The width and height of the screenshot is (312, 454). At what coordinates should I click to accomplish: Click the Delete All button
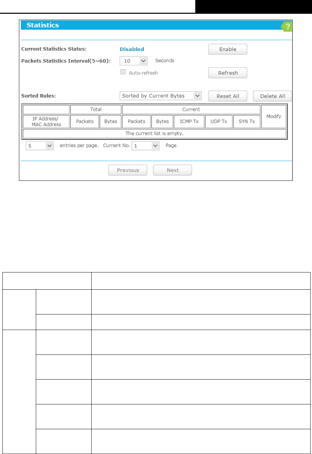[x=272, y=96]
